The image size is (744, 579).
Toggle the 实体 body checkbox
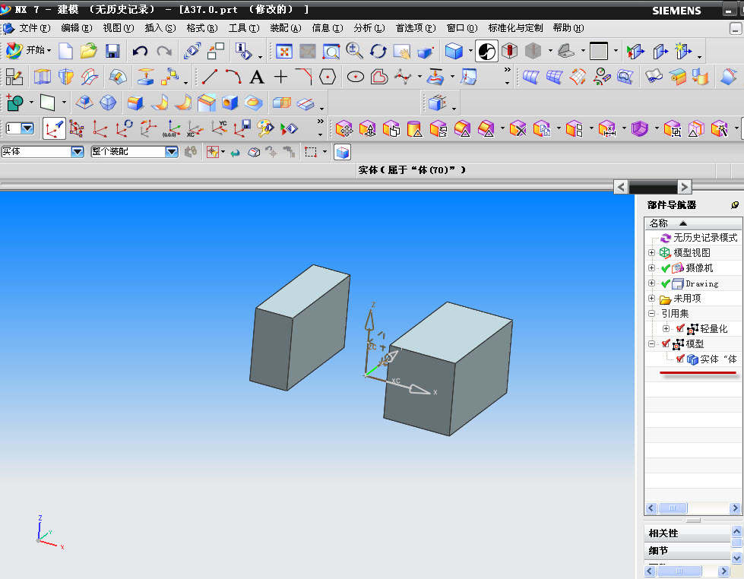(680, 359)
